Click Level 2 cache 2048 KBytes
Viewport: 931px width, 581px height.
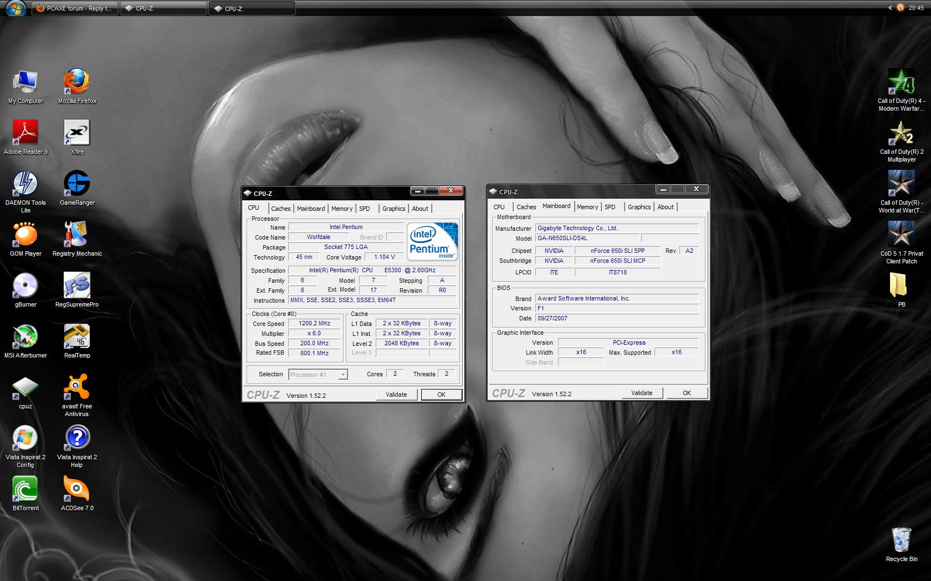click(402, 344)
